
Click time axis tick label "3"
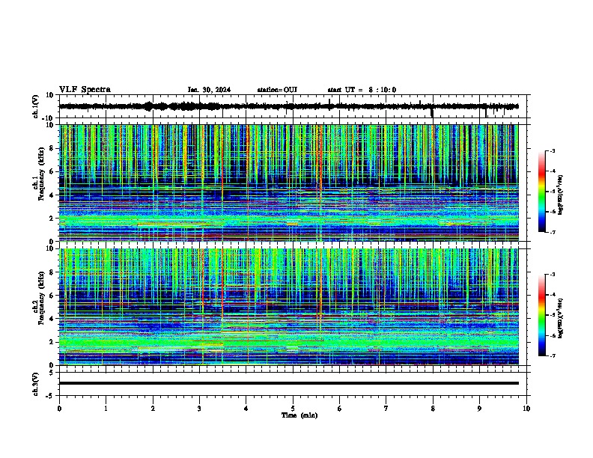tap(199, 409)
